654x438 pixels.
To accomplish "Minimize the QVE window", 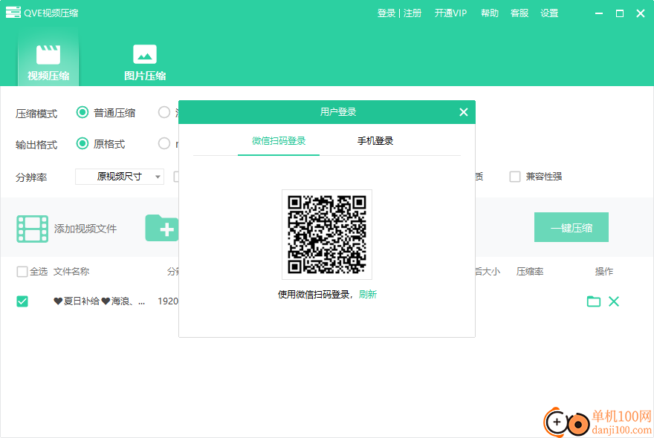I will pos(599,13).
